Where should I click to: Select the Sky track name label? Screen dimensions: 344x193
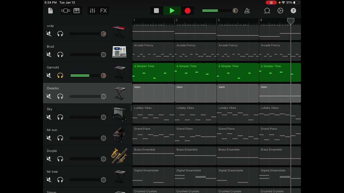[x=49, y=109]
